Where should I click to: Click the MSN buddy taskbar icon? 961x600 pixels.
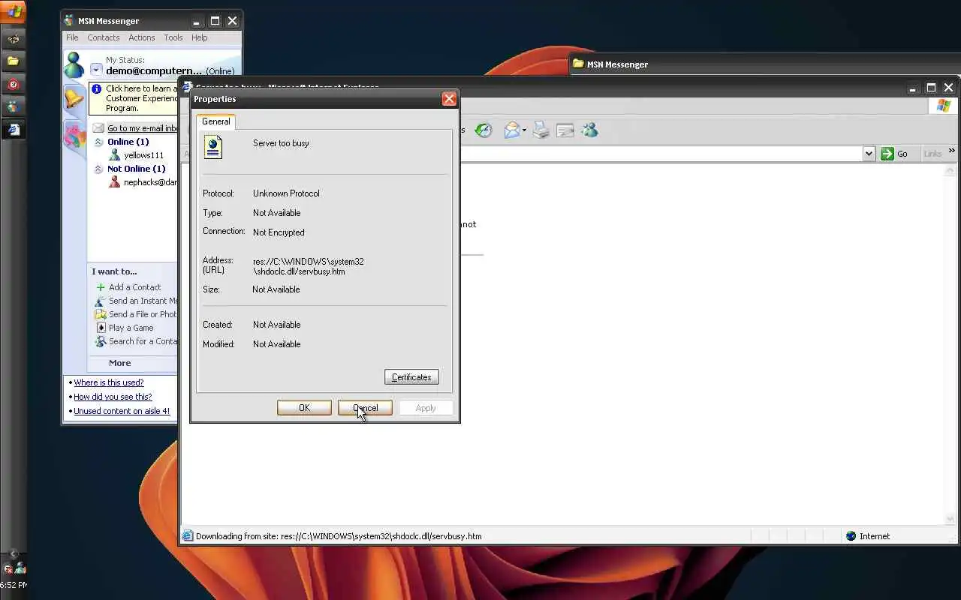13,106
